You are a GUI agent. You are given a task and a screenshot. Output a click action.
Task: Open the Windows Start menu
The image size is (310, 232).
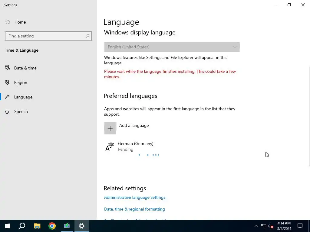click(7, 226)
